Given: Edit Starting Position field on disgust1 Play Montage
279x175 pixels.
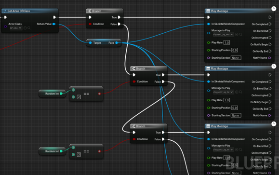Looking at the screenshot, I should [x=235, y=50].
